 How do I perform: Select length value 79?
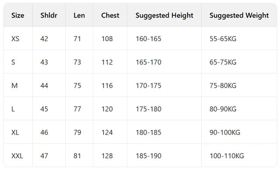tap(77, 132)
